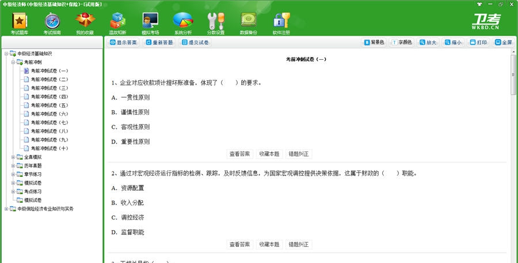Expand the 全真模拟 tree node

click(13, 157)
